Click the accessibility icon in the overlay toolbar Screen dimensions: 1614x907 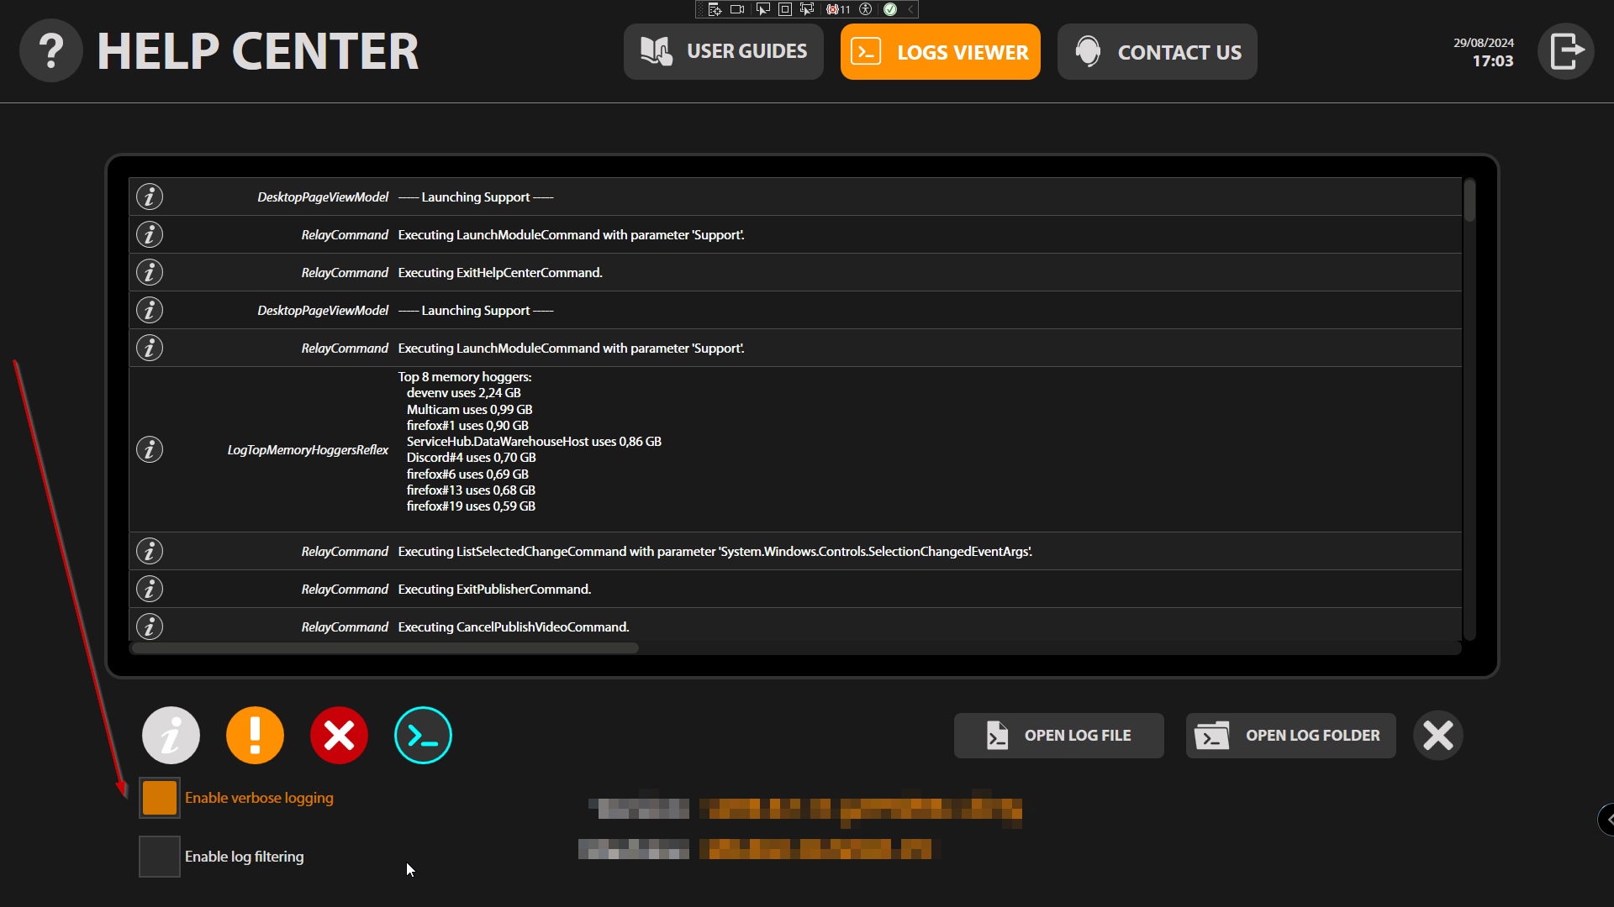pos(867,9)
